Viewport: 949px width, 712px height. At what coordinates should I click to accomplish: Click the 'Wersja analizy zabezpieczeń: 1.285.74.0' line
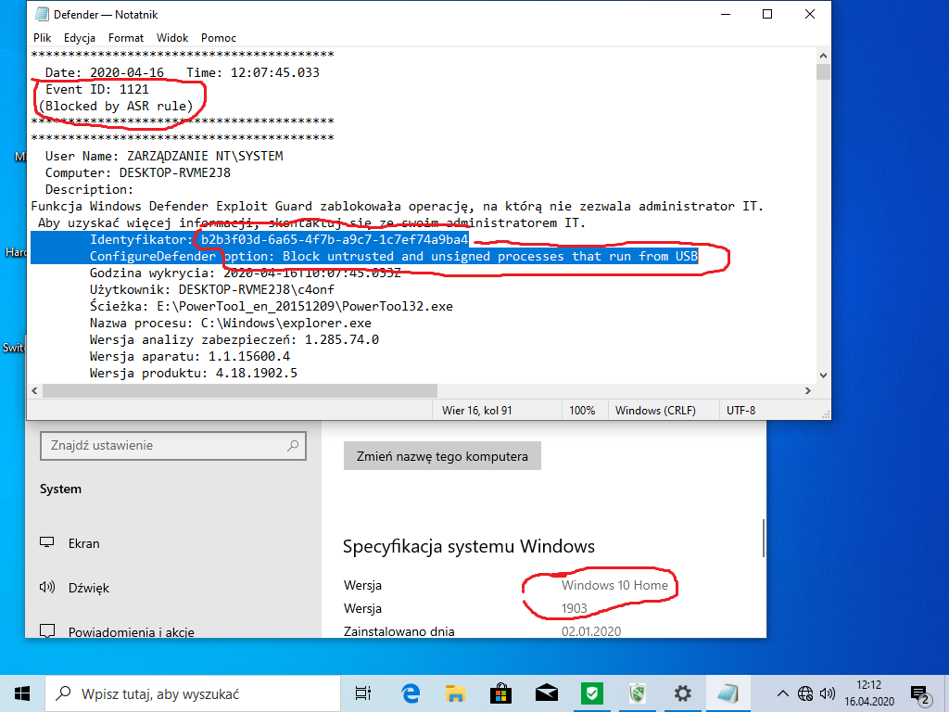[x=234, y=339]
